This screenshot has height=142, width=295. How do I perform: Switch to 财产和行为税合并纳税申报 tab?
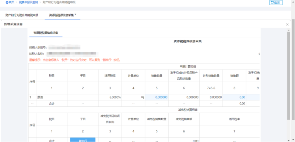click(x=22, y=15)
